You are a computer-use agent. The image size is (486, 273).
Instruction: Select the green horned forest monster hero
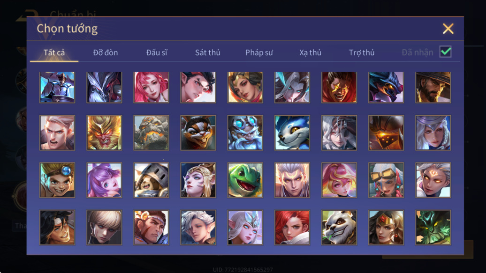click(433, 228)
